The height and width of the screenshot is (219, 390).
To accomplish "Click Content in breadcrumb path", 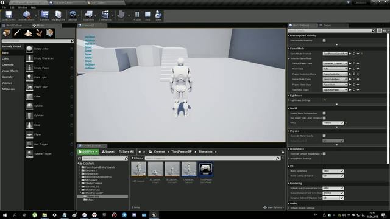I will click(159, 151).
